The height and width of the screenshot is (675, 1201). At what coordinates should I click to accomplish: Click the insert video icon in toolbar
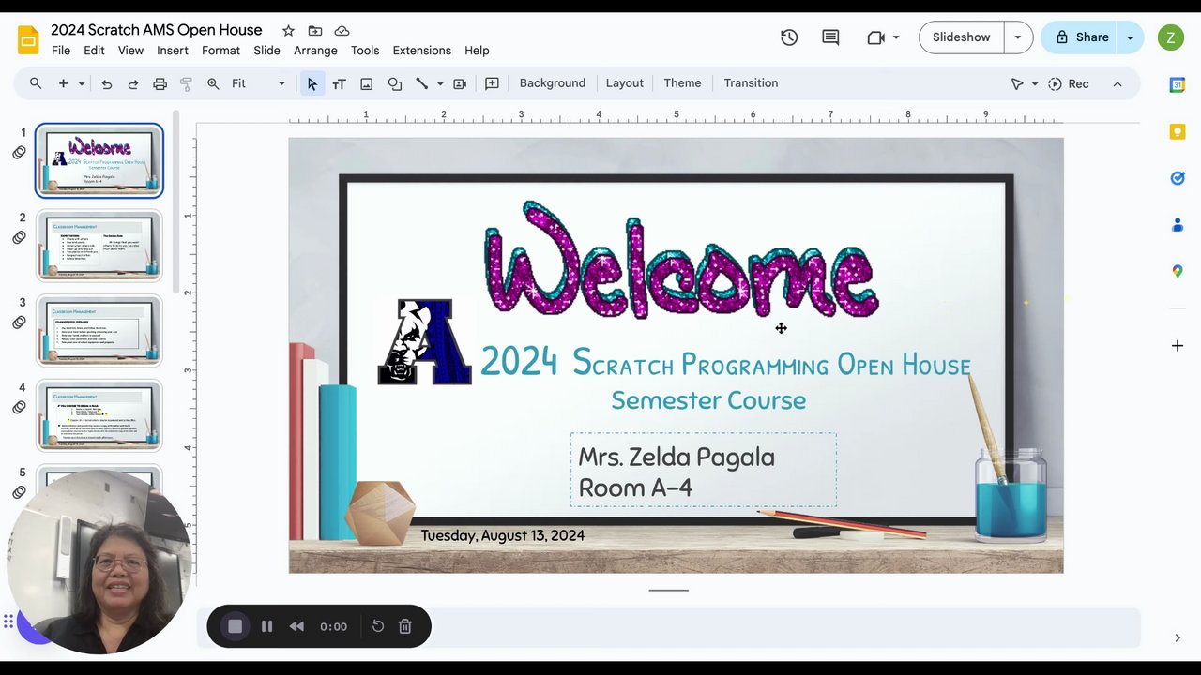(x=460, y=83)
